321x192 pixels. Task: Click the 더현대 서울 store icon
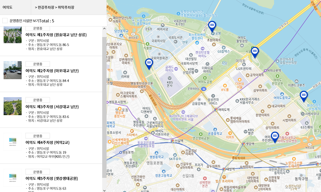pos(240,79)
